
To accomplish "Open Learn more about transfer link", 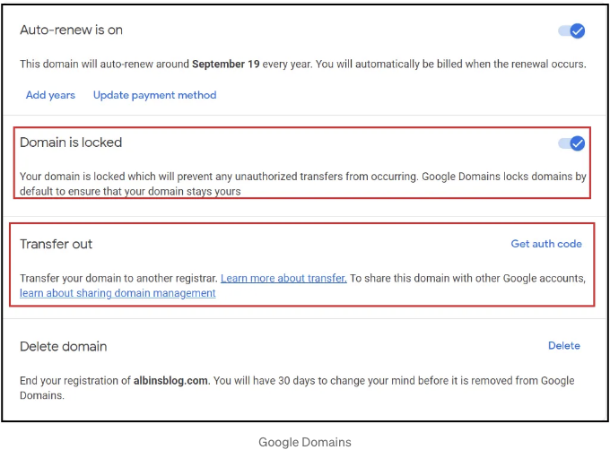I will [283, 278].
